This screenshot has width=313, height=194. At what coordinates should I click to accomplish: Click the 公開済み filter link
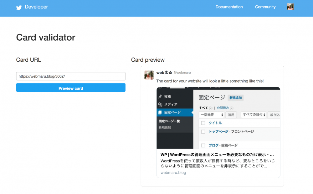coord(223,108)
